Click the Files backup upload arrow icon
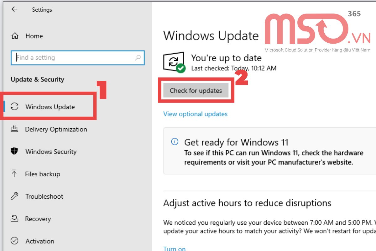This screenshot has height=251, width=376. coord(14,174)
